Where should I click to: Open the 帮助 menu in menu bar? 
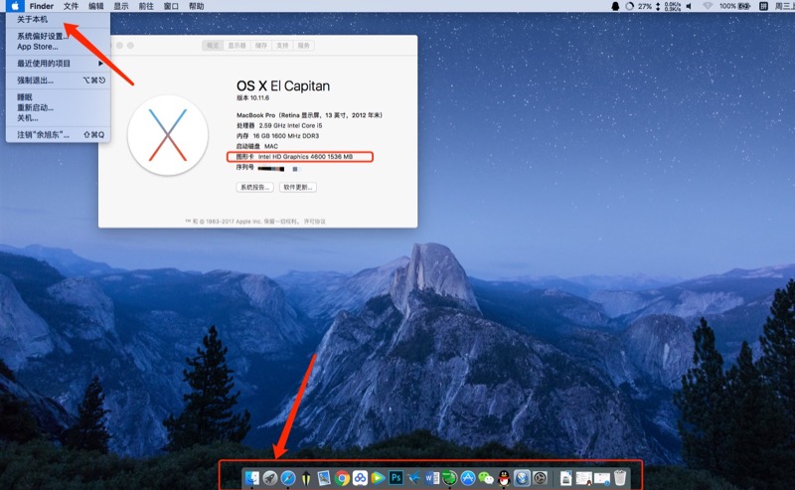tap(196, 6)
